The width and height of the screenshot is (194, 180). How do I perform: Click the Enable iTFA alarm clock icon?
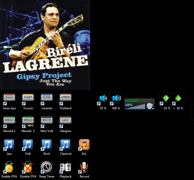click(x=9, y=167)
